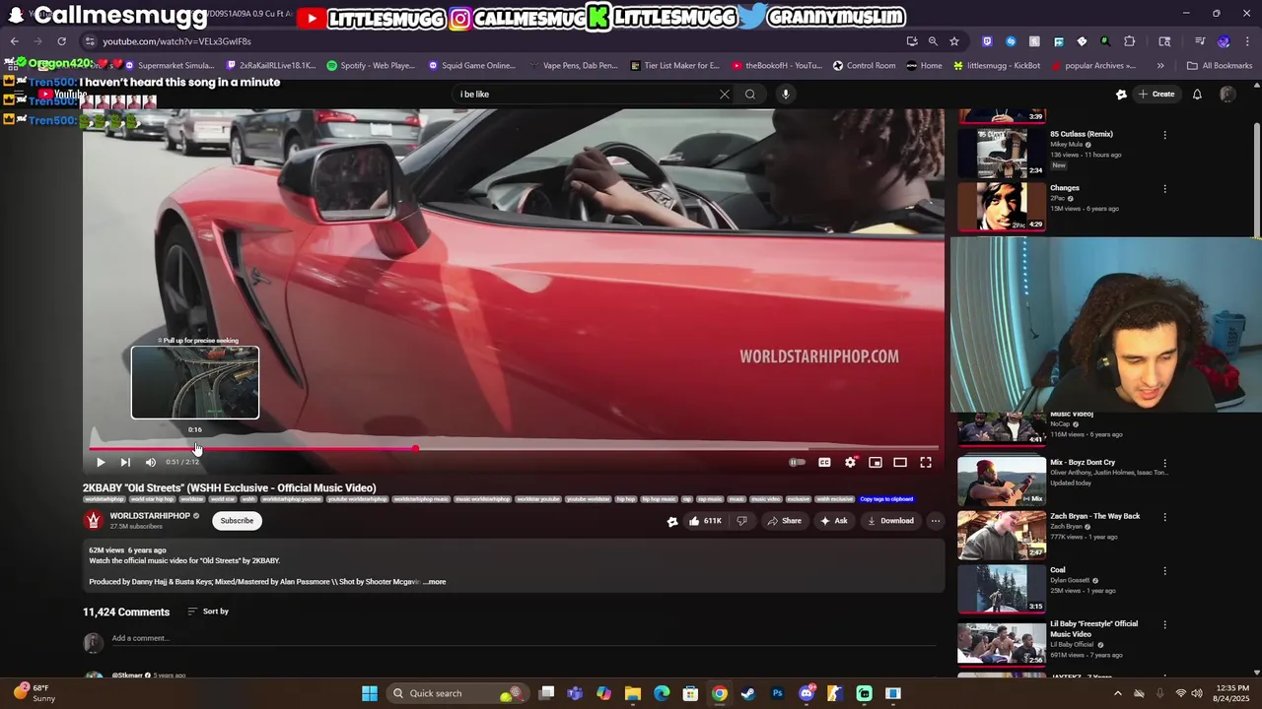This screenshot has height=709, width=1262.
Task: Copy tags to clipboard
Action: (x=886, y=499)
